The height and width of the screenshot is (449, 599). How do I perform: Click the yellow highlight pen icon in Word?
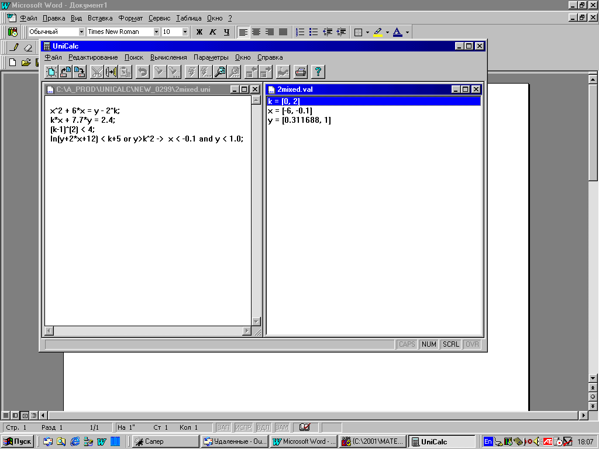(378, 32)
